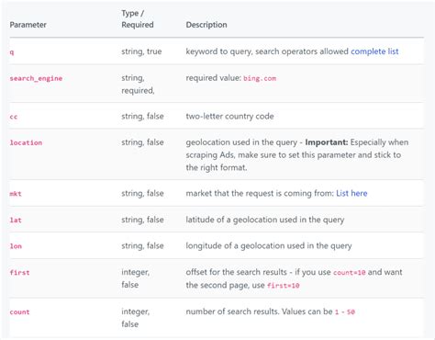The height and width of the screenshot is (340, 435).
Task: Click 'string, false' type in mkt row
Action: pos(142,193)
